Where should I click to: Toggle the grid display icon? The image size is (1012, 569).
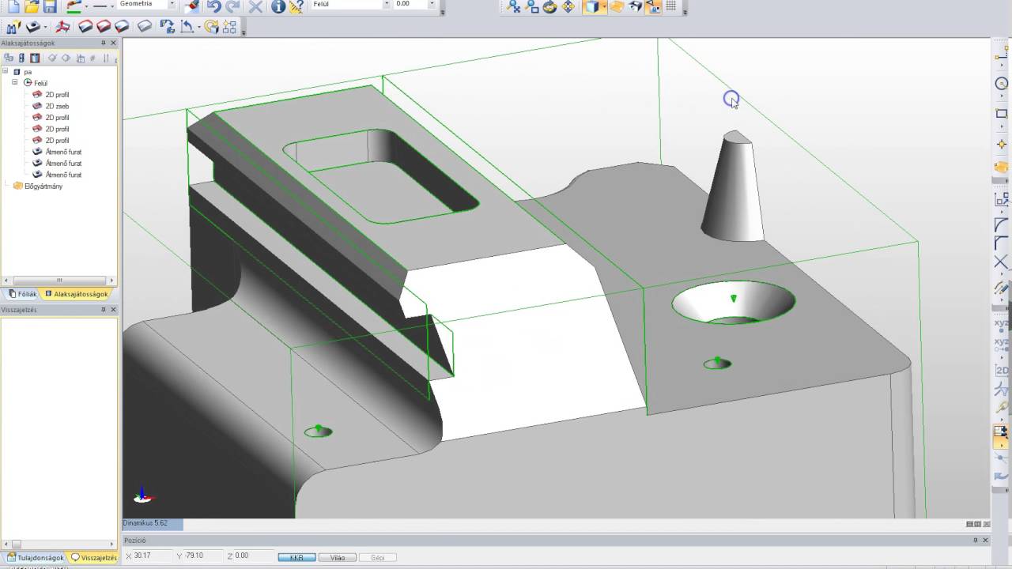pyautogui.click(x=670, y=7)
